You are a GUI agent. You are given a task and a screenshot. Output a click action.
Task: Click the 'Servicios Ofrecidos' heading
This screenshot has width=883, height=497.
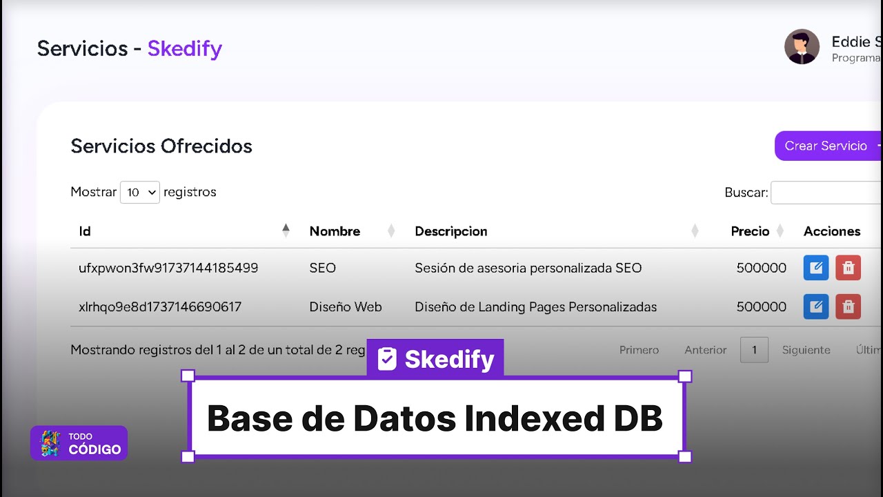[x=161, y=146]
